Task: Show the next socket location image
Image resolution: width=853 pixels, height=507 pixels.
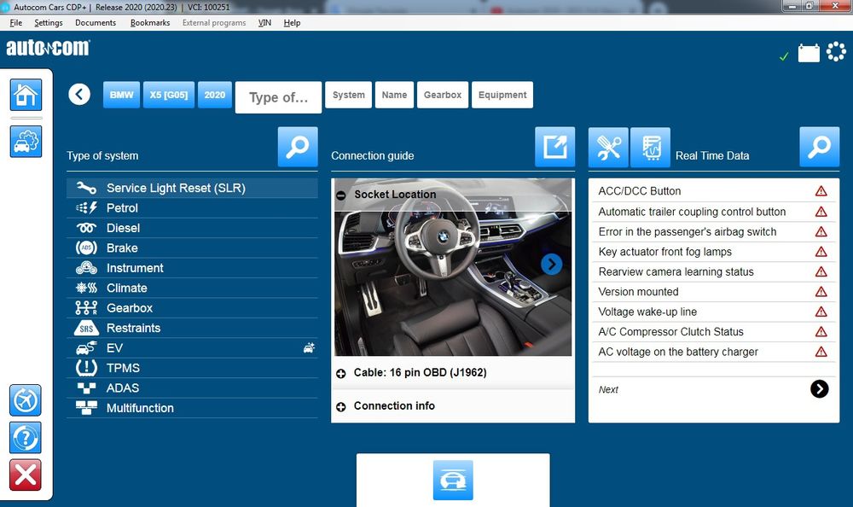Action: (552, 264)
